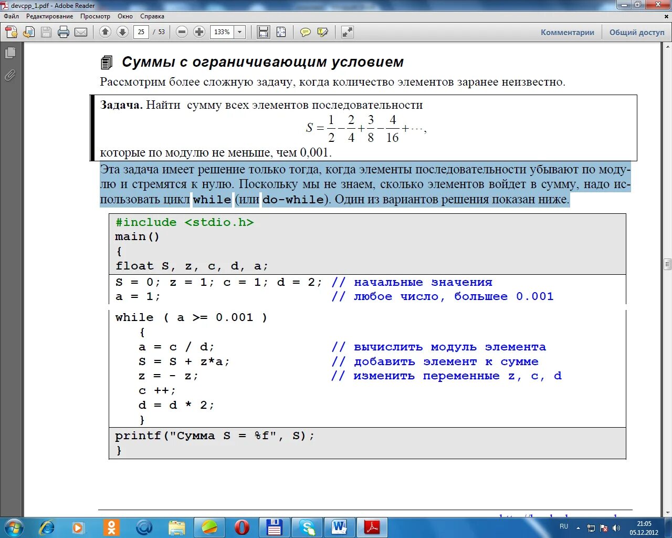Open the Окно menu
672x538 pixels.
pyautogui.click(x=125, y=16)
